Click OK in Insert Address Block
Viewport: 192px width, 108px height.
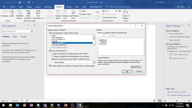click(x=127, y=71)
